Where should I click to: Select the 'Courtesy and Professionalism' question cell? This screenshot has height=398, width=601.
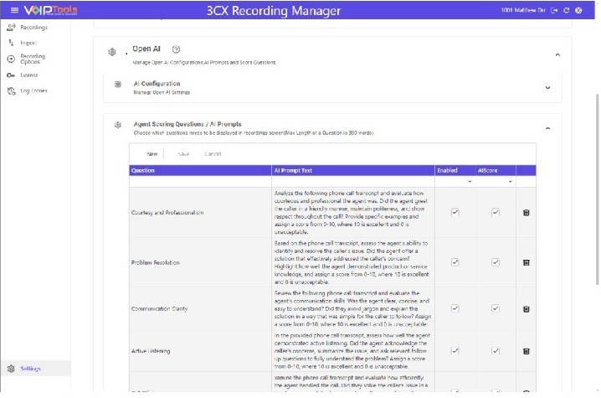tap(200, 213)
